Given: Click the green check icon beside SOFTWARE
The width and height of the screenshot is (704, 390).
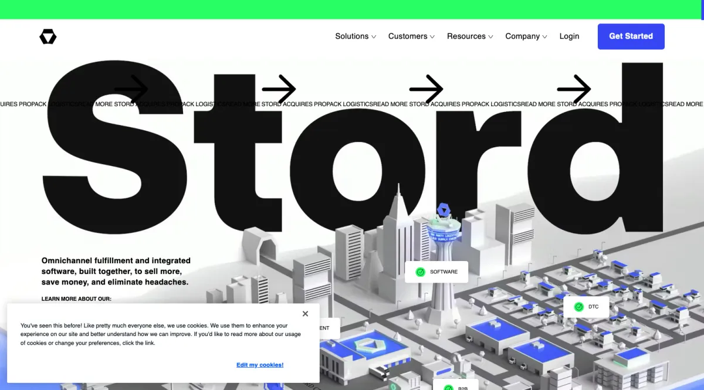Looking at the screenshot, I should click(420, 272).
